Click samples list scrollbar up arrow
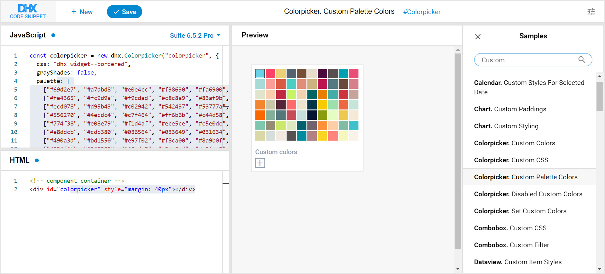The image size is (605, 274). (600, 76)
